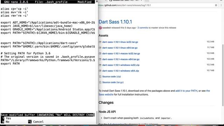Open dart-sass-1.10.1-windows-ia32.zip link

point(121,65)
